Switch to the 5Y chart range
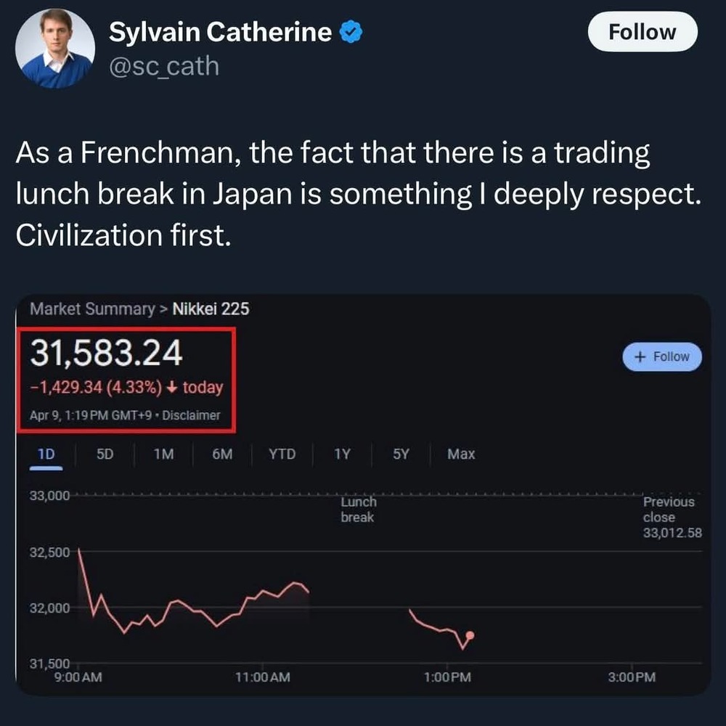 pyautogui.click(x=401, y=454)
